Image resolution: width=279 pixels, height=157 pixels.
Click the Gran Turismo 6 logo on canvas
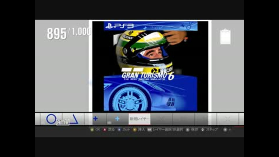tap(148, 75)
